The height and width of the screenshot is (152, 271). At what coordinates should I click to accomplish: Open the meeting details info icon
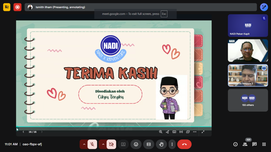pos(235,144)
